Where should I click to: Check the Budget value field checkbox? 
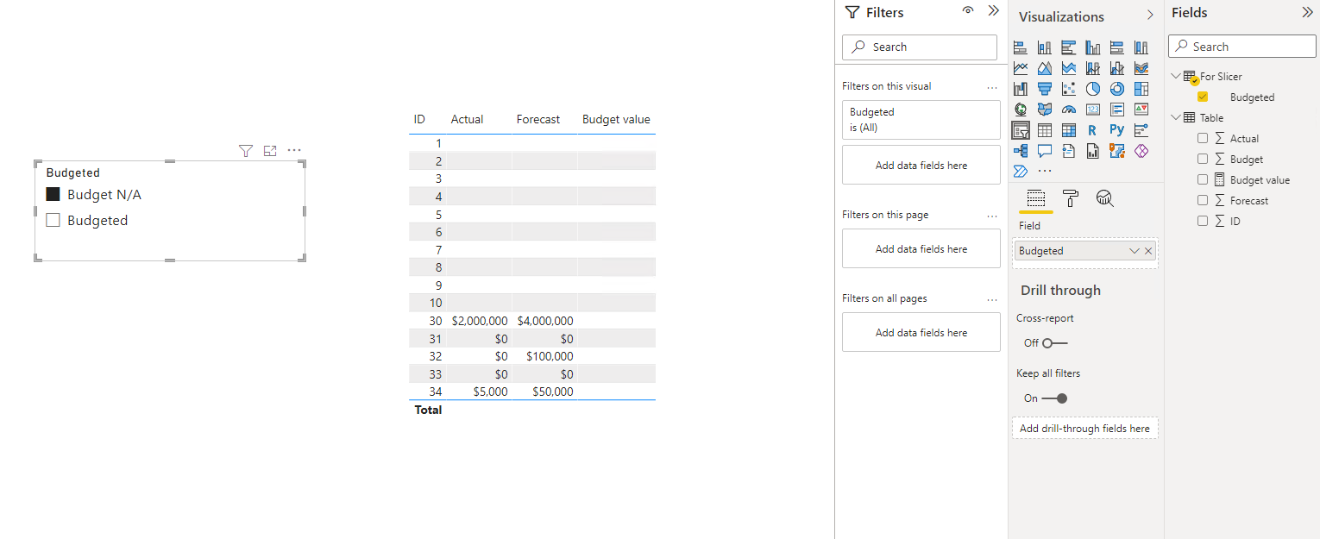pyautogui.click(x=1203, y=179)
